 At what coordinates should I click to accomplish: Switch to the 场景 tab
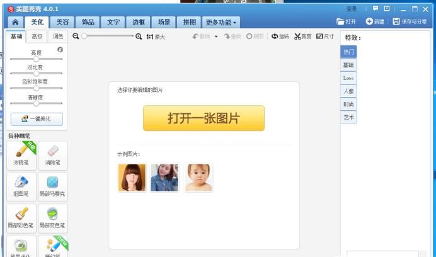(x=164, y=22)
